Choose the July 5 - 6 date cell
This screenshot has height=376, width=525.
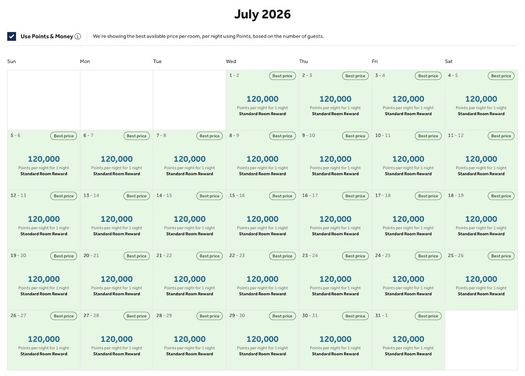(x=44, y=160)
